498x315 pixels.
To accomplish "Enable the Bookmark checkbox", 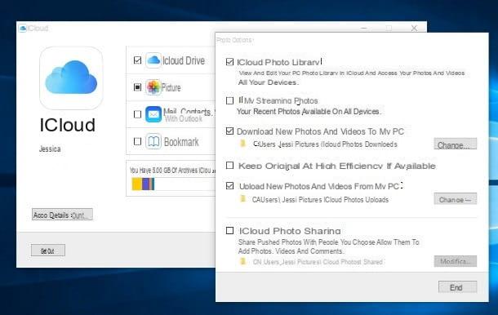I will (137, 141).
